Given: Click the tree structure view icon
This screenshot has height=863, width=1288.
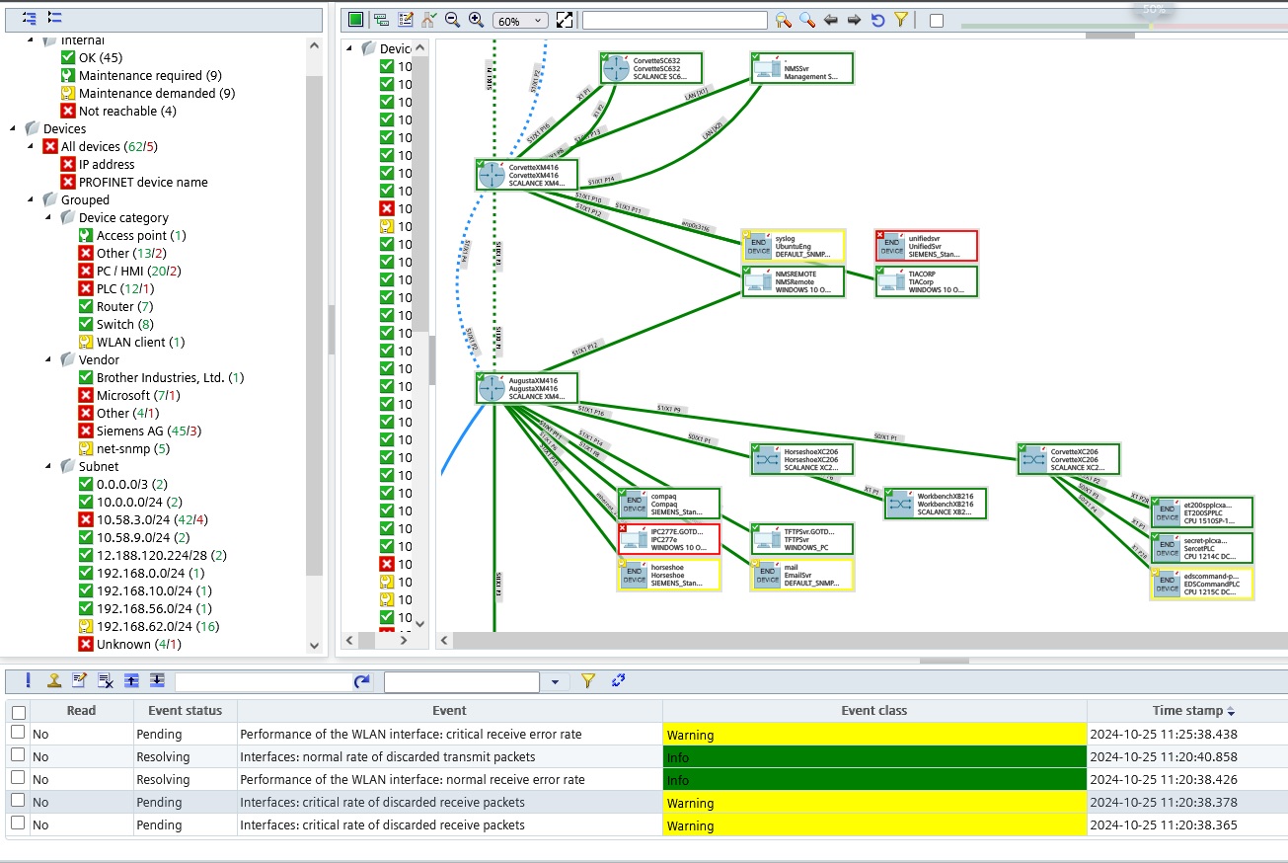Looking at the screenshot, I should (381, 20).
